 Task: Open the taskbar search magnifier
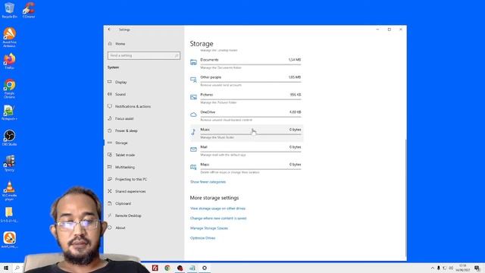17,268
